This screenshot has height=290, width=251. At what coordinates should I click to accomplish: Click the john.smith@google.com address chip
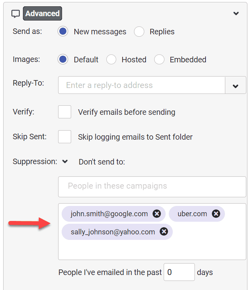109,214
